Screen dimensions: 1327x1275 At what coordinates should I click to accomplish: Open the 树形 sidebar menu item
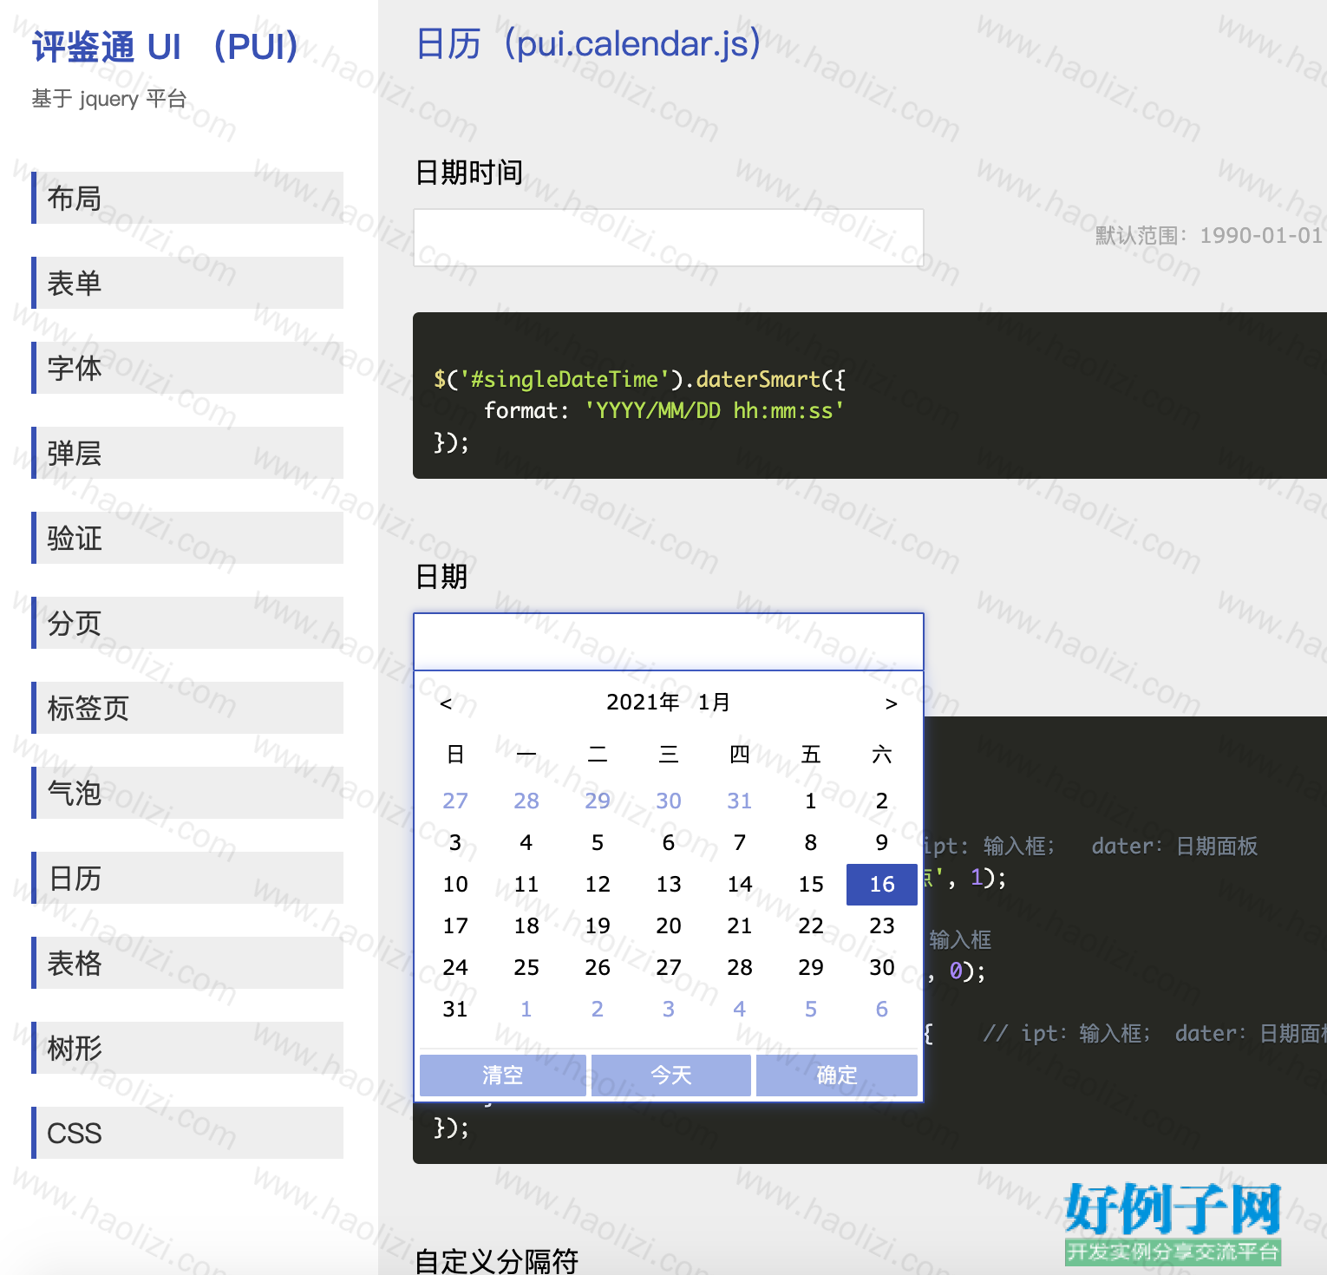click(187, 1048)
